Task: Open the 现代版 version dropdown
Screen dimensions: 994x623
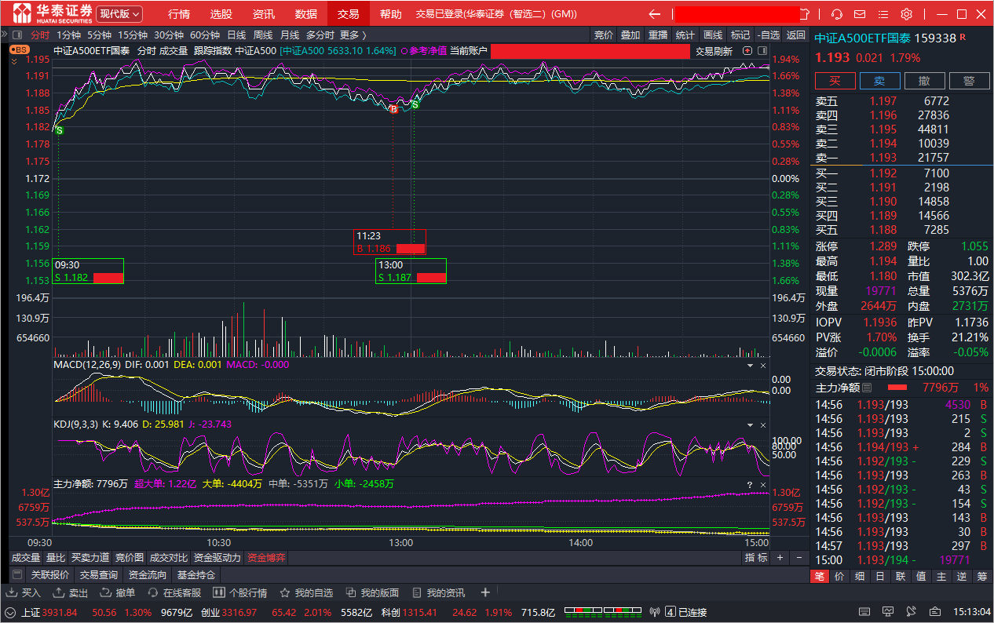Action: 120,14
